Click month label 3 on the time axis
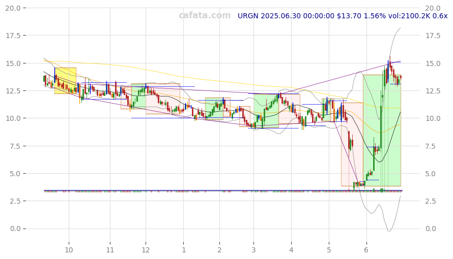This screenshot has height=259, width=453. 253,250
